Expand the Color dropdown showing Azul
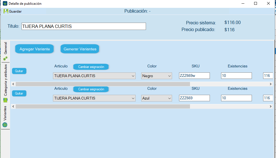 (156, 98)
